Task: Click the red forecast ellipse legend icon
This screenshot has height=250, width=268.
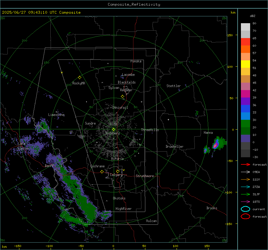Action: pos(245,216)
